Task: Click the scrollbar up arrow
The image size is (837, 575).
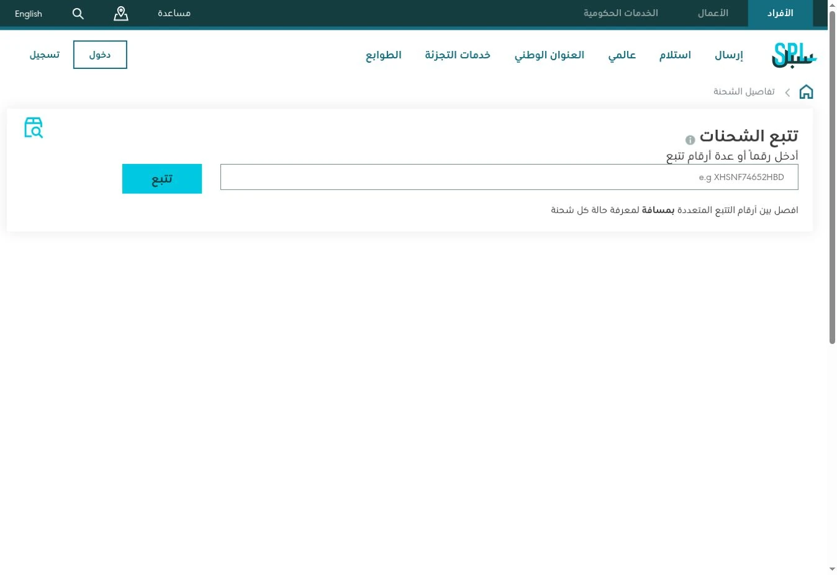Action: point(832,4)
